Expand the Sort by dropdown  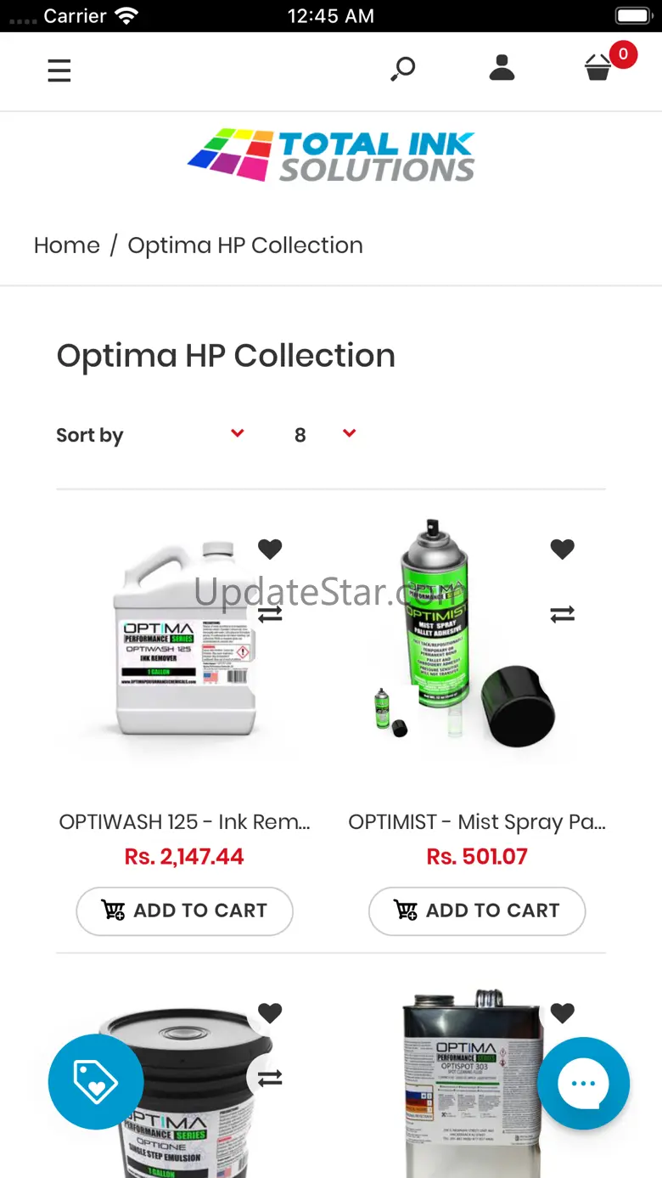click(151, 435)
